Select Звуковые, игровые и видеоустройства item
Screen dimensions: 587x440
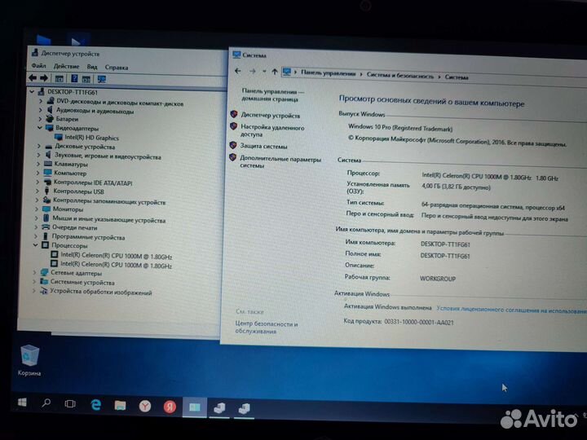[x=108, y=156]
